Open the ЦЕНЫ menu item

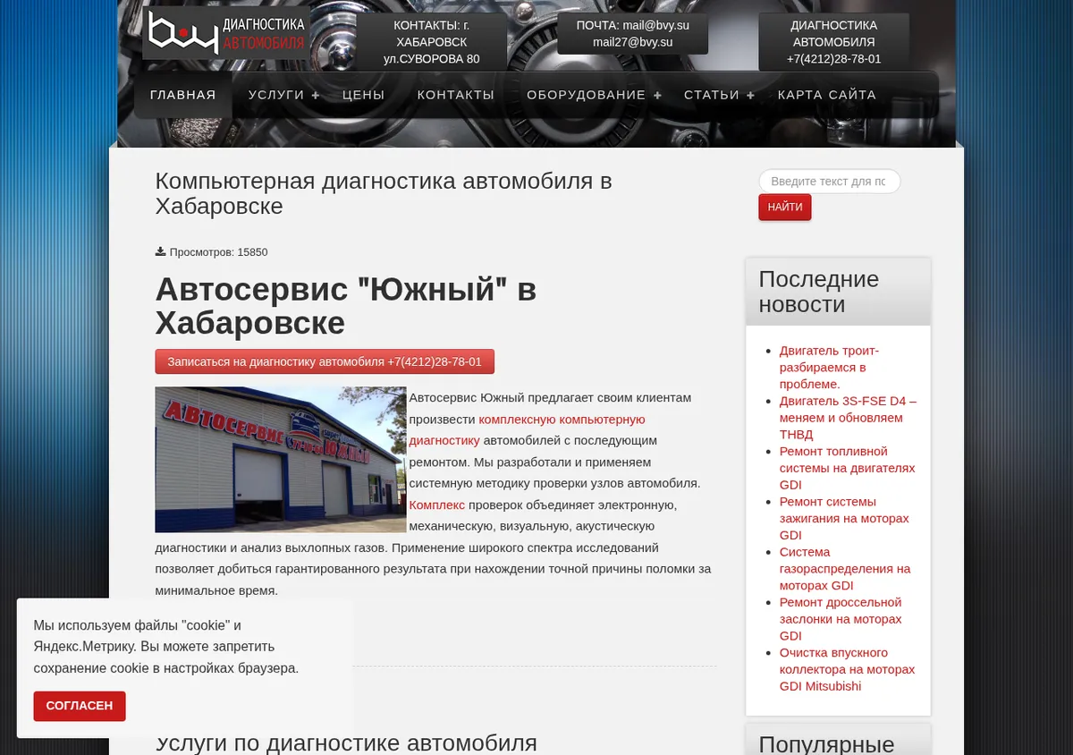click(364, 95)
